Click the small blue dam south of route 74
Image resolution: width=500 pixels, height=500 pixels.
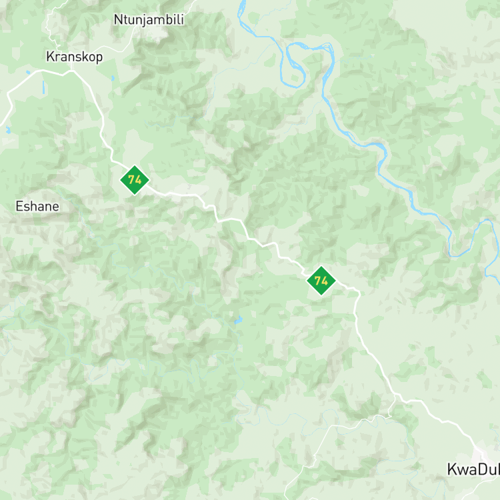238,319
